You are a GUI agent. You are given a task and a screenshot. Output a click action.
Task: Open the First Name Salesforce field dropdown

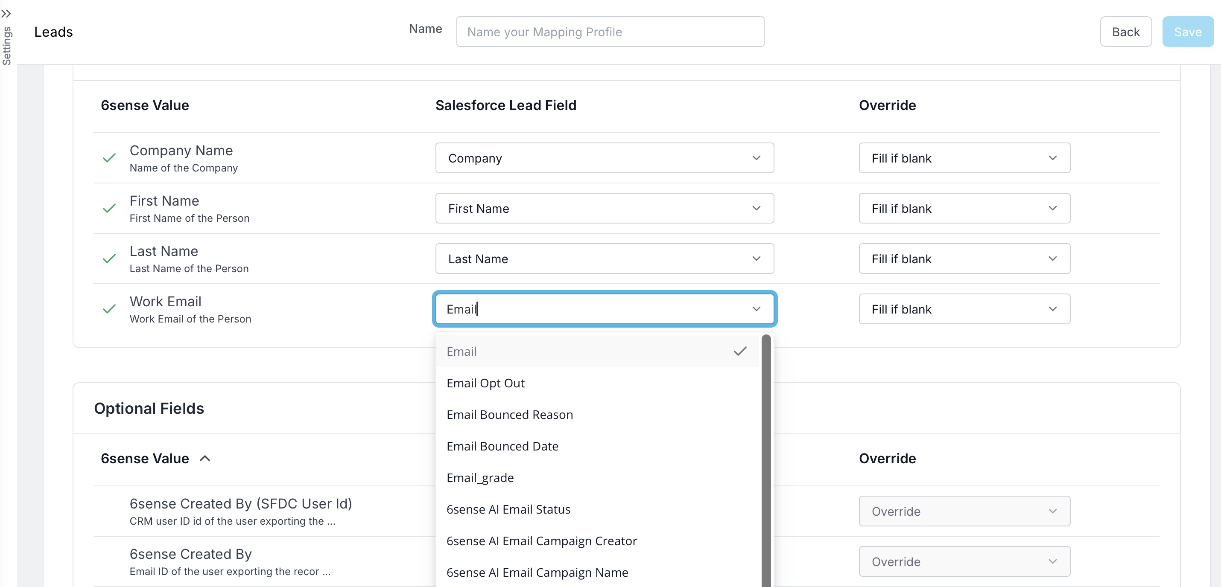tap(605, 208)
